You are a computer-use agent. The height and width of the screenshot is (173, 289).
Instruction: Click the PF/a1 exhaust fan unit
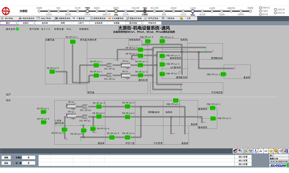pos(125,66)
